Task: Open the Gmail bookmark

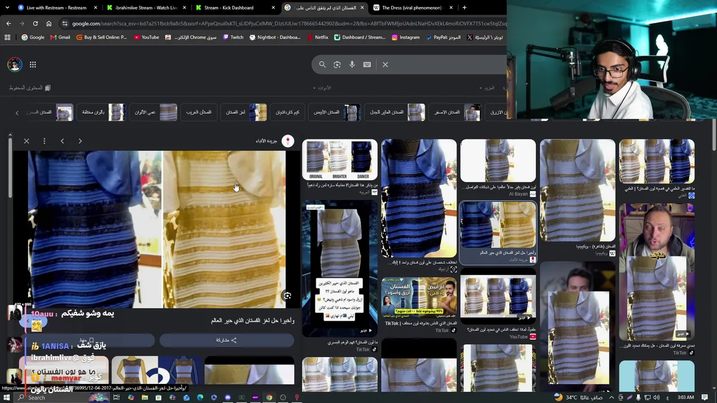Action: 60,38
